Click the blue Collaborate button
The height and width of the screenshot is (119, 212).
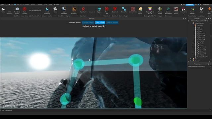[190, 5]
